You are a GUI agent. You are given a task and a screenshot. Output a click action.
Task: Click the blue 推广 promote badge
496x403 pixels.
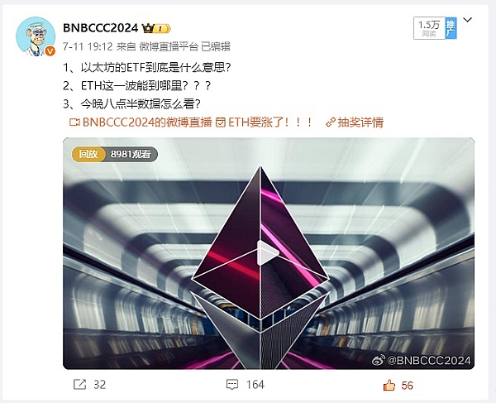[x=451, y=28]
